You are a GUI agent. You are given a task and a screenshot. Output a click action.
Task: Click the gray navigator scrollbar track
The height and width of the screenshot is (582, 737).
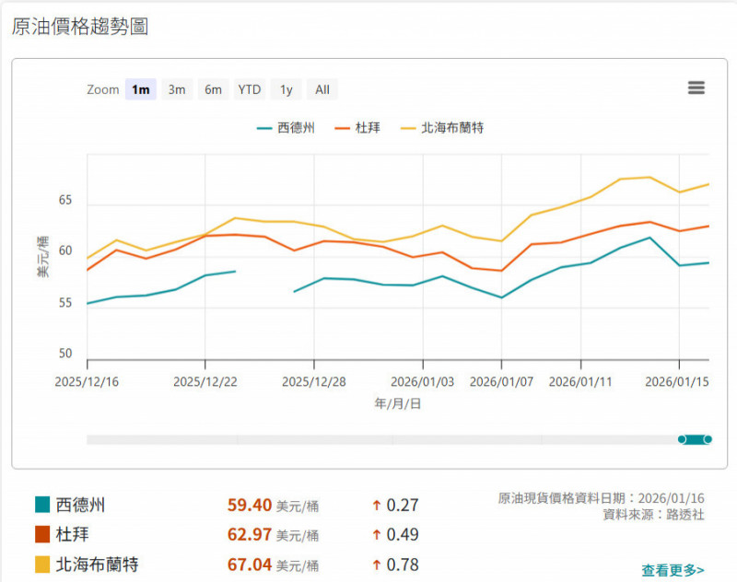click(x=368, y=439)
